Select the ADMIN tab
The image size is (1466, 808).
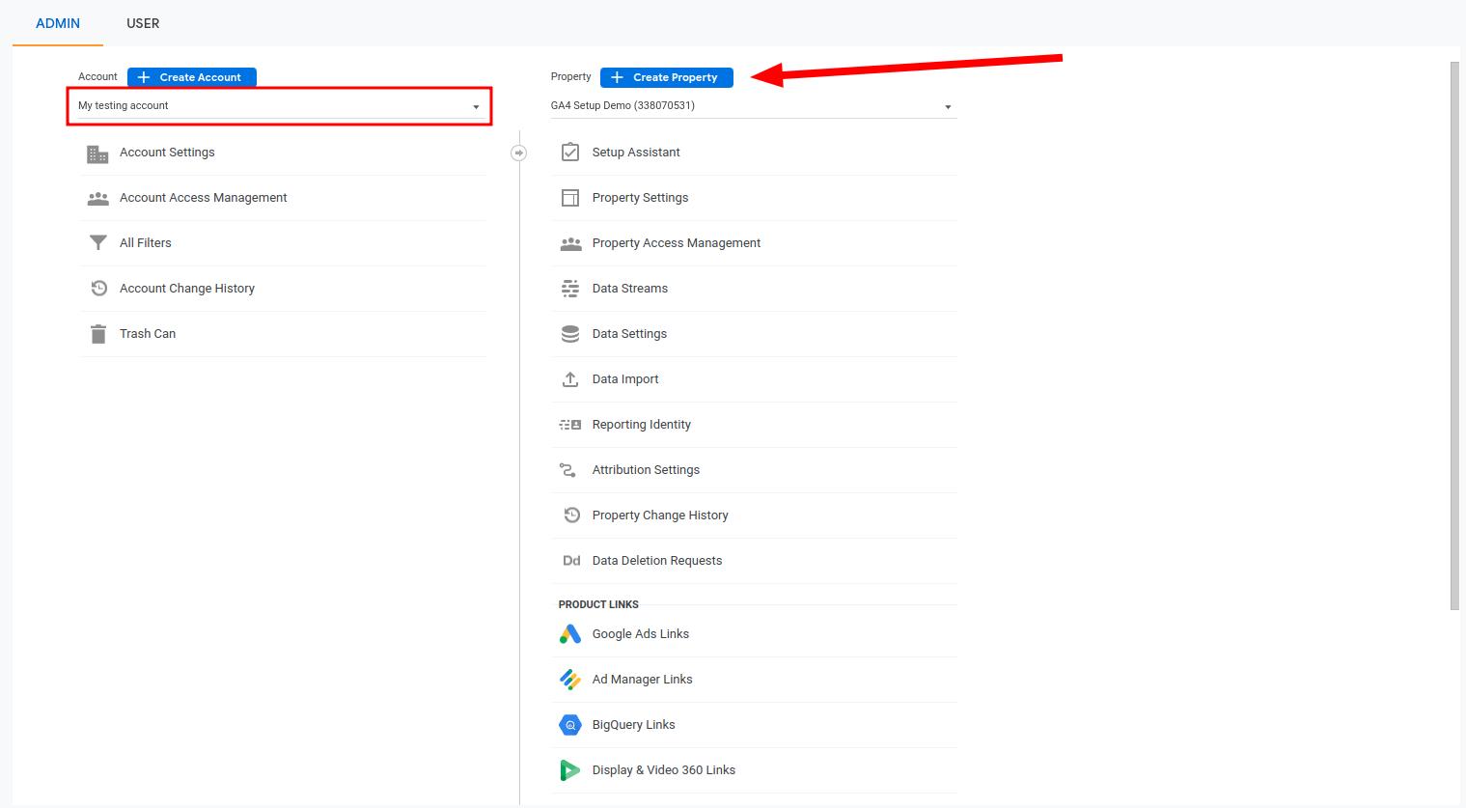tap(57, 23)
